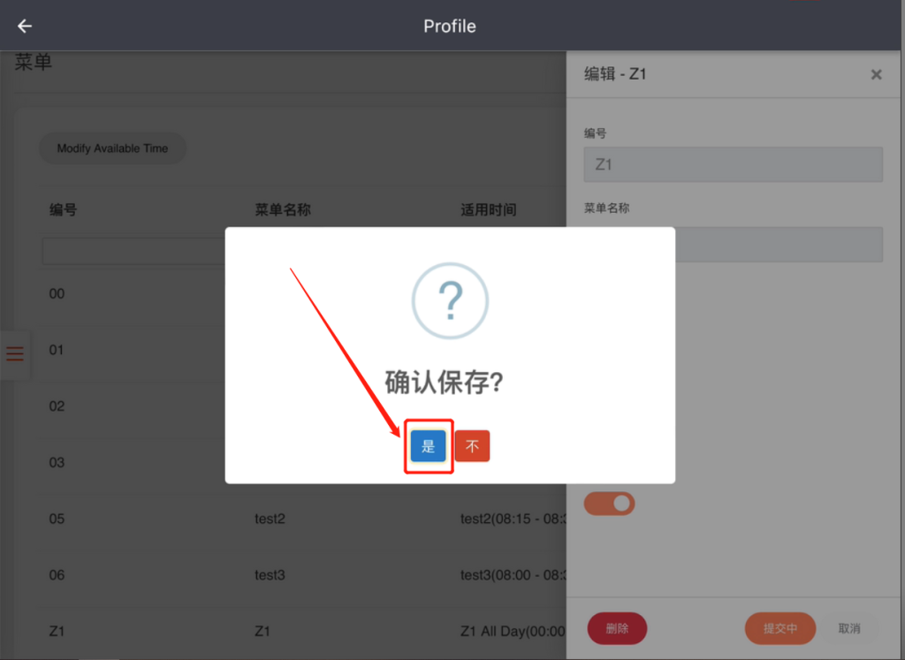
Task: Select the test3 menu row
Action: 302,575
